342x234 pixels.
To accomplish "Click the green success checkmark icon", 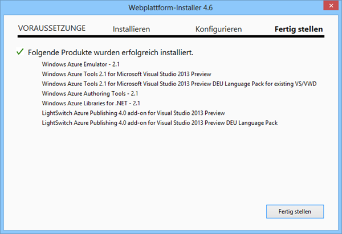I will [x=22, y=52].
